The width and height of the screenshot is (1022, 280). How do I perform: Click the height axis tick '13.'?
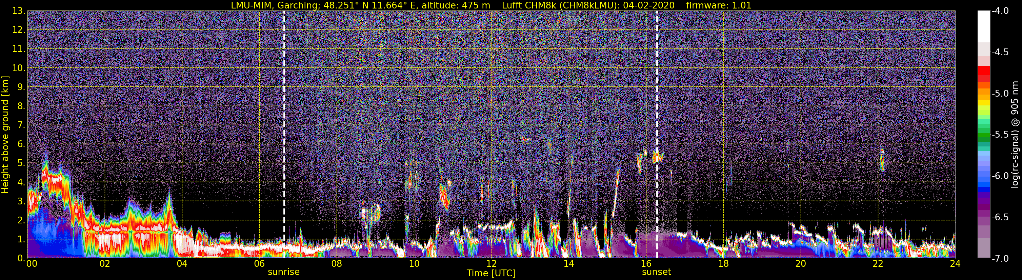tap(19, 11)
